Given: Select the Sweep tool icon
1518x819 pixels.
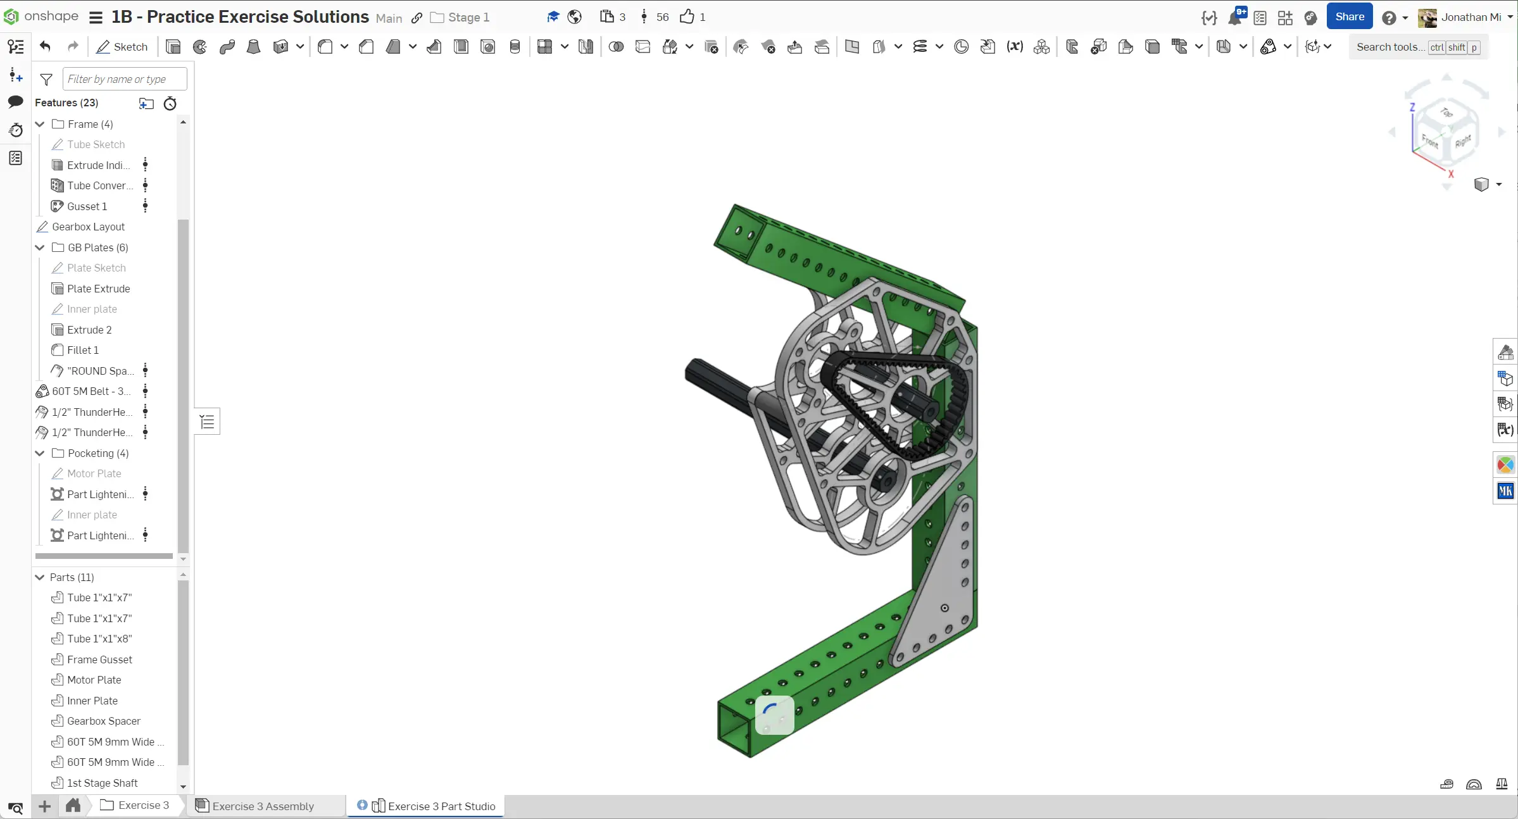Looking at the screenshot, I should 227,47.
